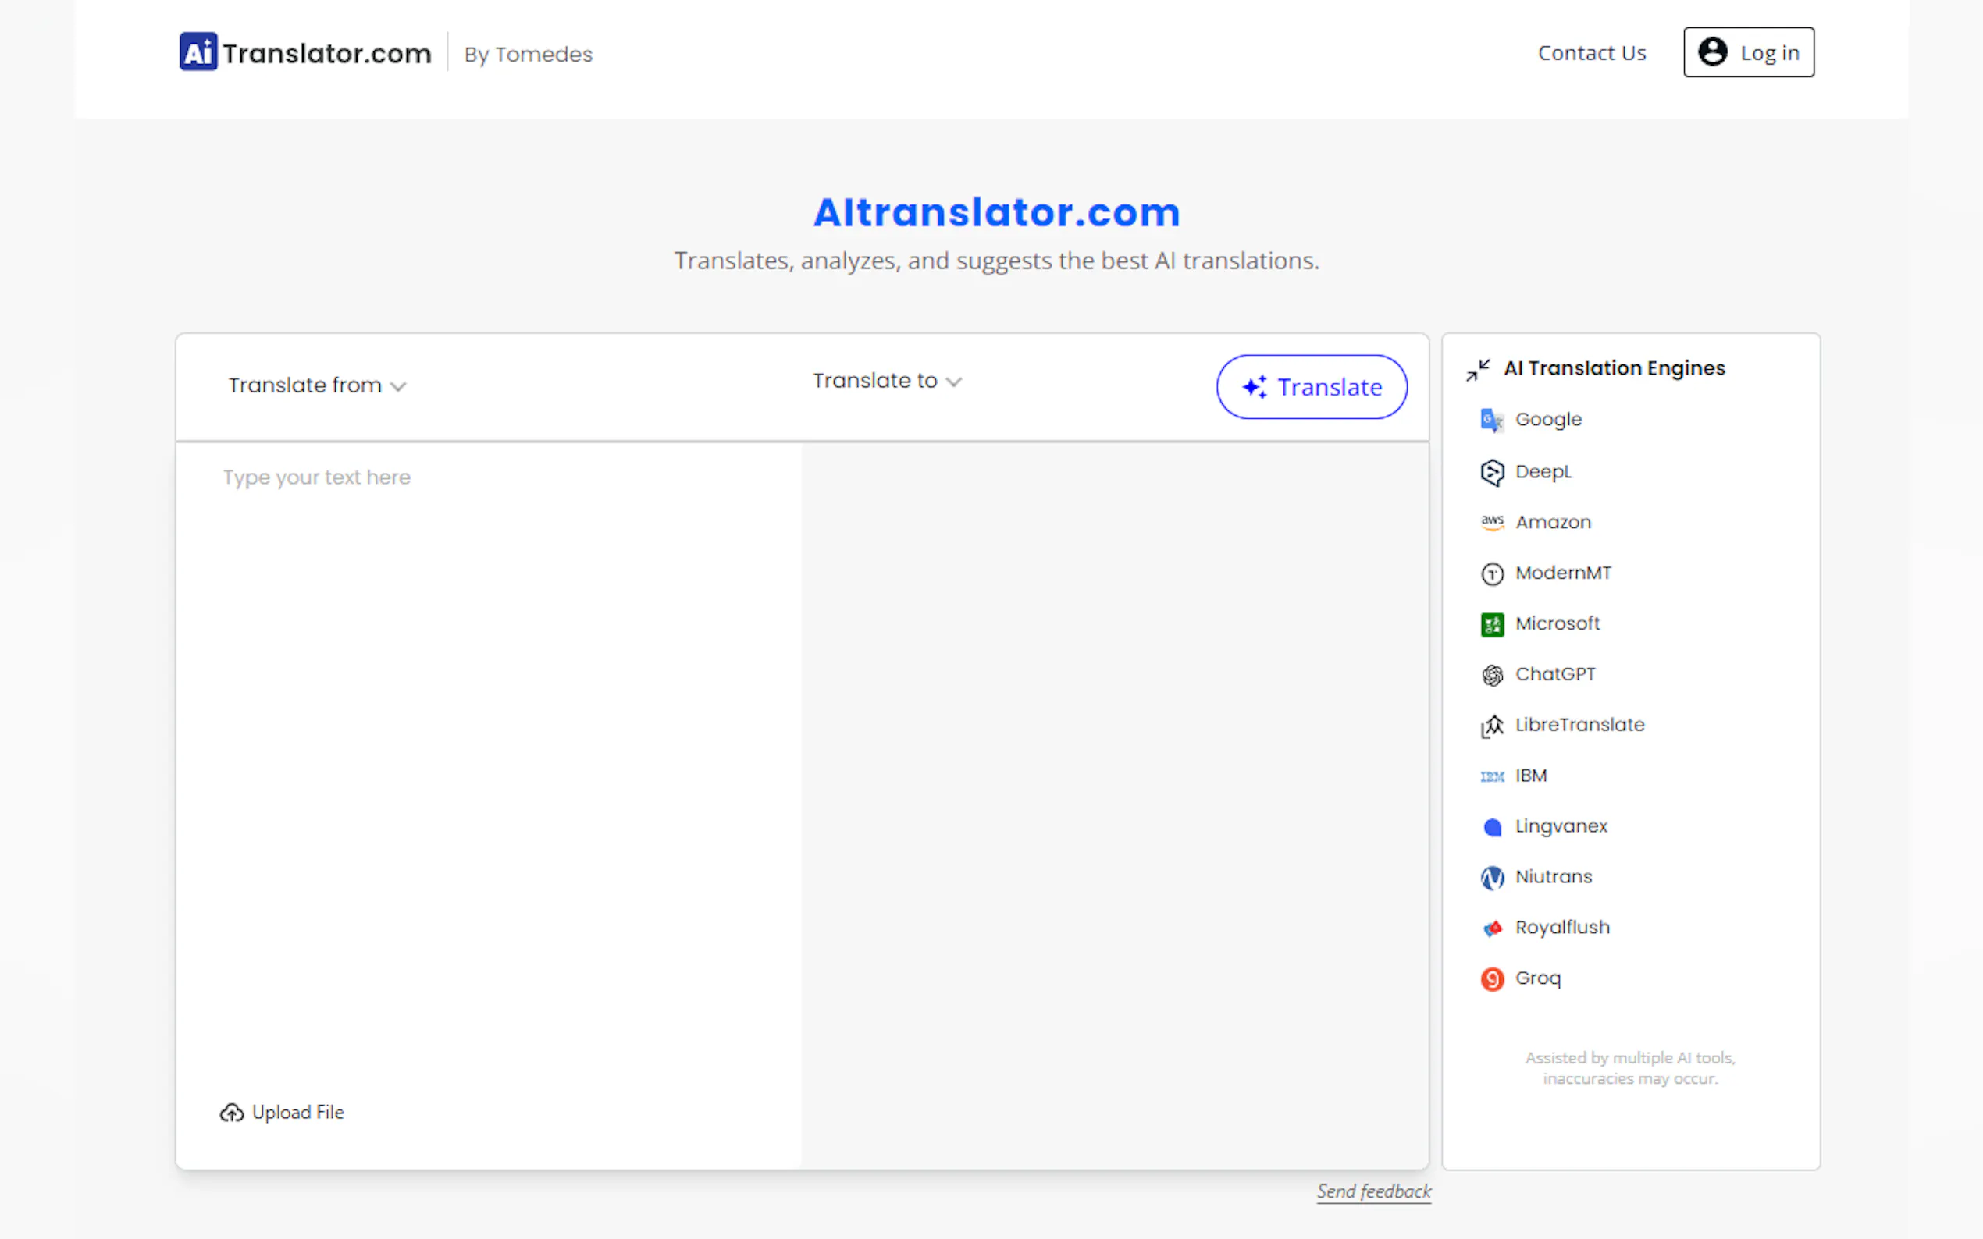Click the Groq engine icon
This screenshot has height=1239, width=1983.
pos(1491,978)
